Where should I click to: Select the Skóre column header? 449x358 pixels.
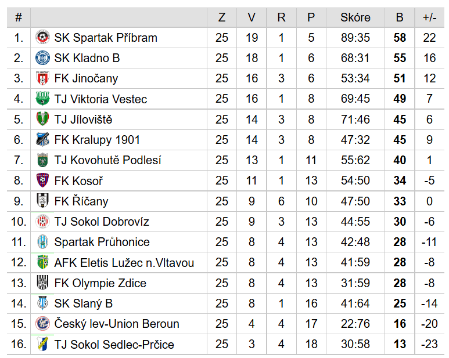point(355,17)
